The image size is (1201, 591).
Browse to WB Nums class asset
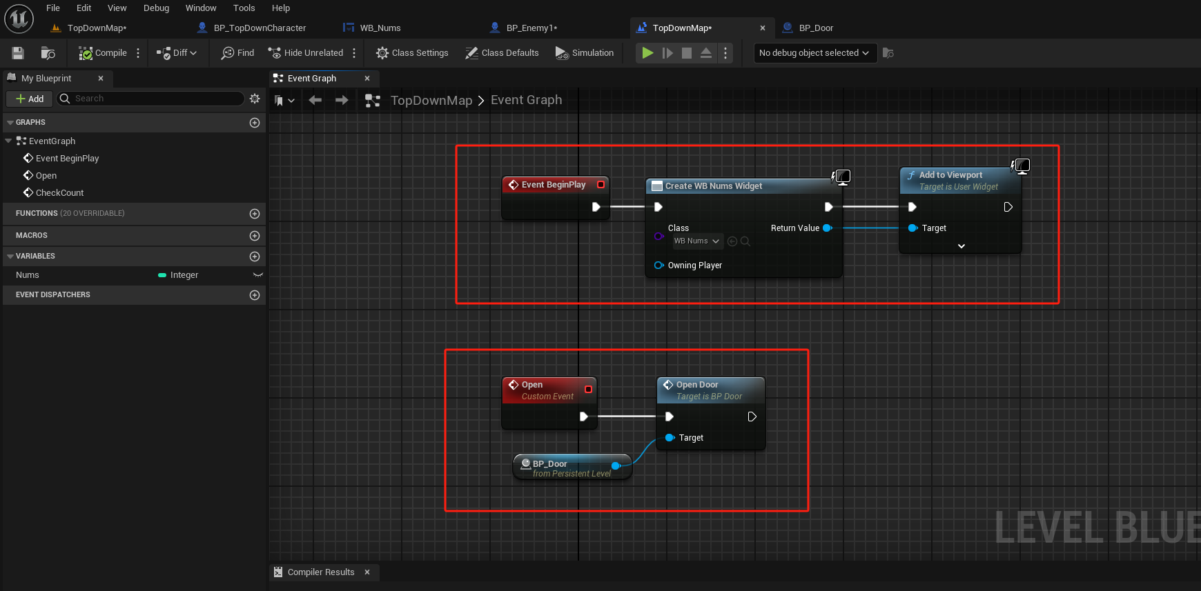coord(745,241)
